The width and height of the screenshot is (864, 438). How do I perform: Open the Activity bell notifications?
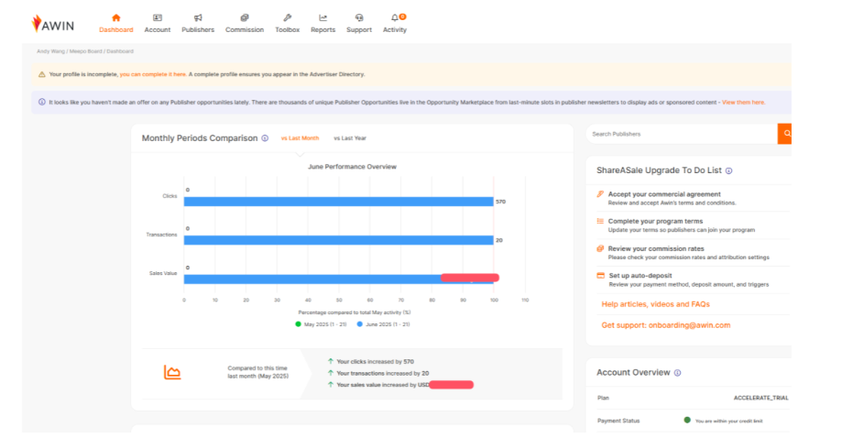coord(395,17)
